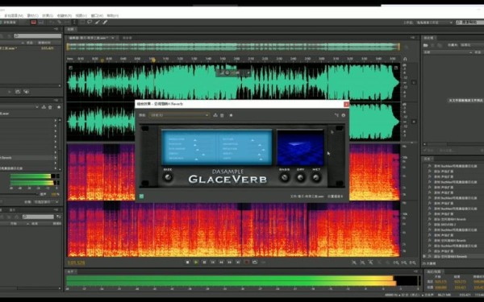
Task: Click the GlaceVerb WET knob
Action: pos(315,177)
